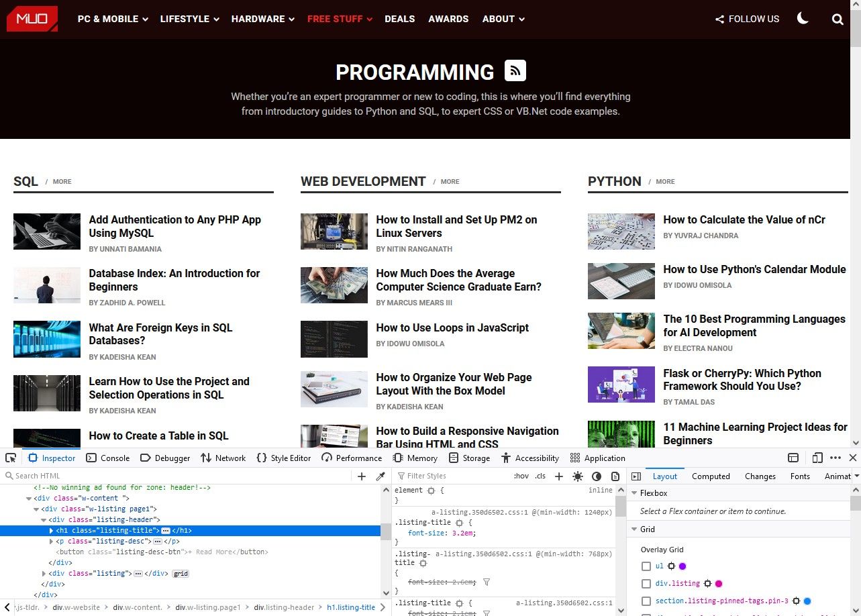Expand the div class listing node
The width and height of the screenshot is (861, 616).
(x=44, y=574)
